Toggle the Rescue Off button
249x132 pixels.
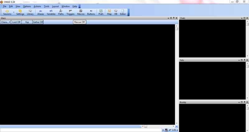pos(79,22)
